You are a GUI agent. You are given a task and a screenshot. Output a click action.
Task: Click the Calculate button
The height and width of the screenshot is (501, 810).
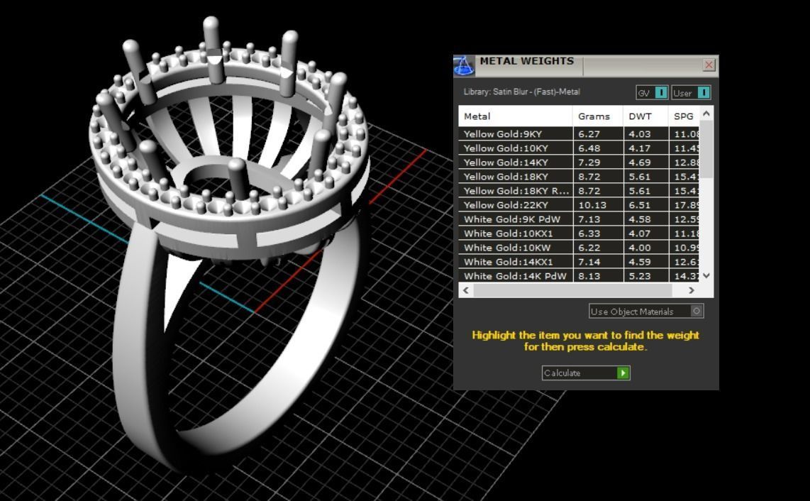click(586, 373)
